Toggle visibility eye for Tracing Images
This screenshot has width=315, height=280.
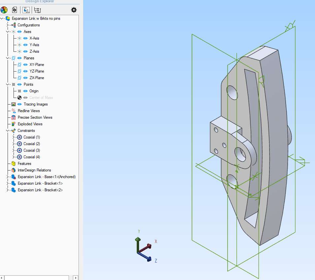(19, 104)
